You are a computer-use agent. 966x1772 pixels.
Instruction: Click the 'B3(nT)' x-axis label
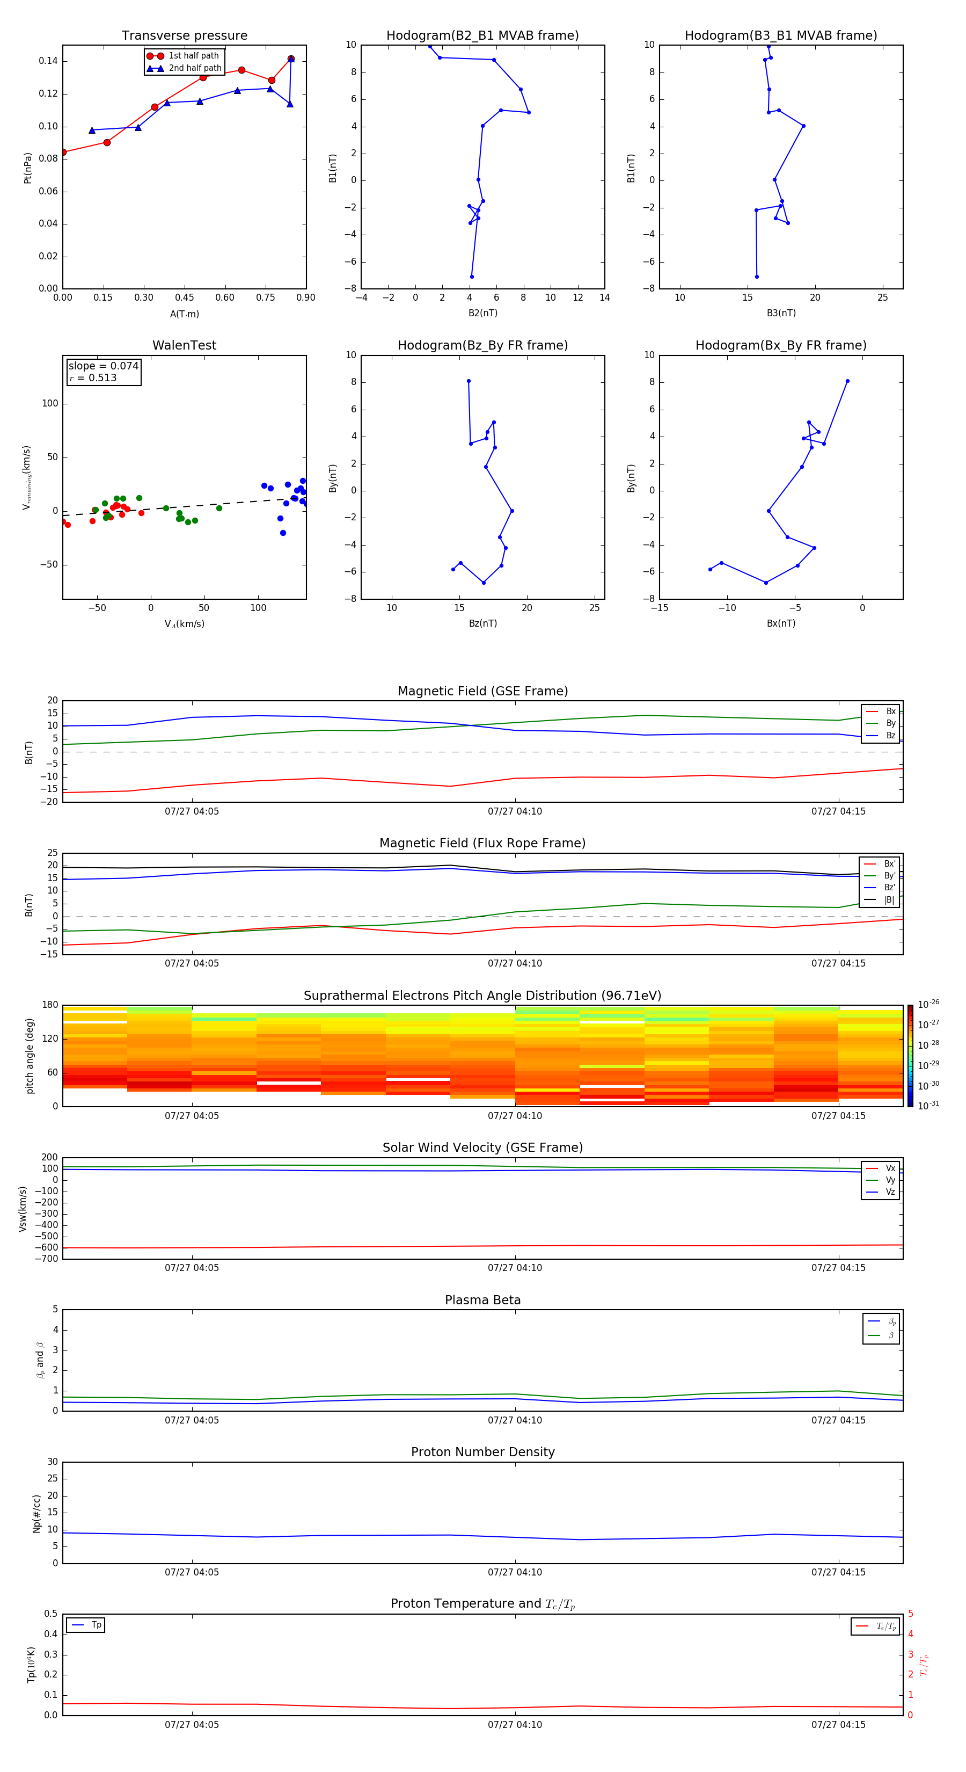pyautogui.click(x=781, y=313)
